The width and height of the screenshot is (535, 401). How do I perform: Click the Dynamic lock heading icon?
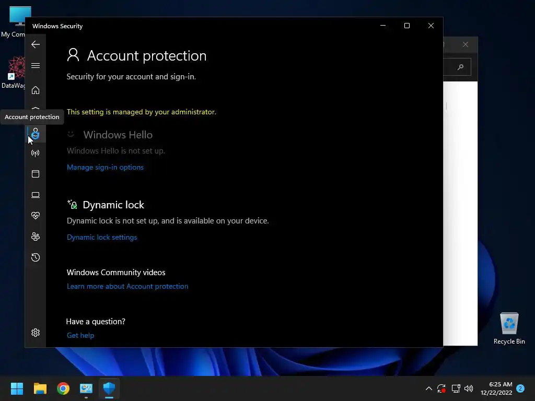click(x=72, y=204)
